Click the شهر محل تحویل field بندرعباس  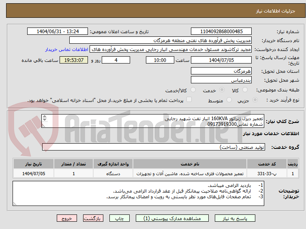(x=221, y=80)
